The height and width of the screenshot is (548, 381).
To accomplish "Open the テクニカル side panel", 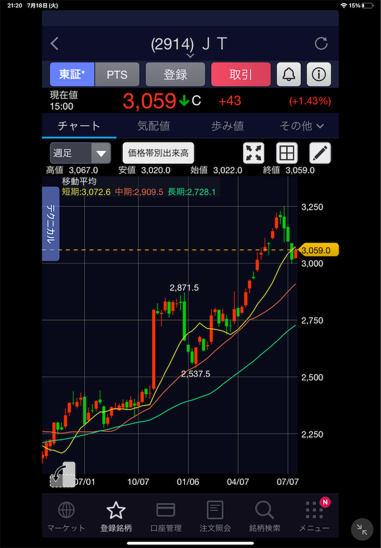I will (x=51, y=224).
